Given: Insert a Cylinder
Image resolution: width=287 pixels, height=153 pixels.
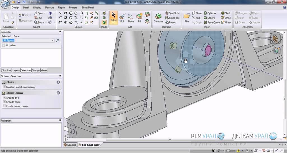Looking at the screenshot, I should point(210,13).
